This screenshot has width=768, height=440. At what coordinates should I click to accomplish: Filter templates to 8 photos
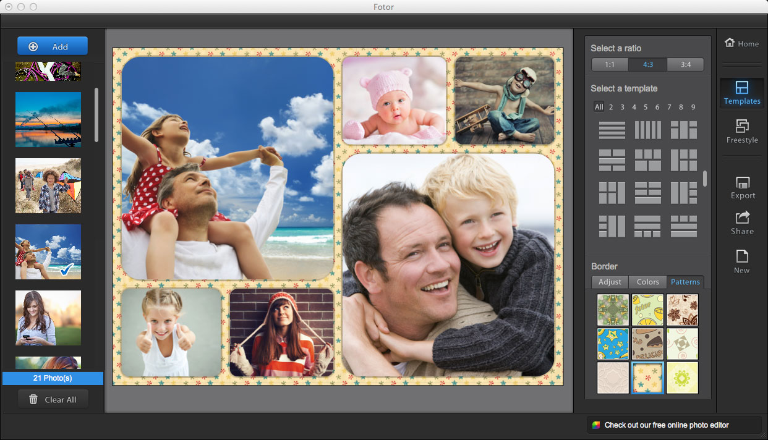[681, 107]
